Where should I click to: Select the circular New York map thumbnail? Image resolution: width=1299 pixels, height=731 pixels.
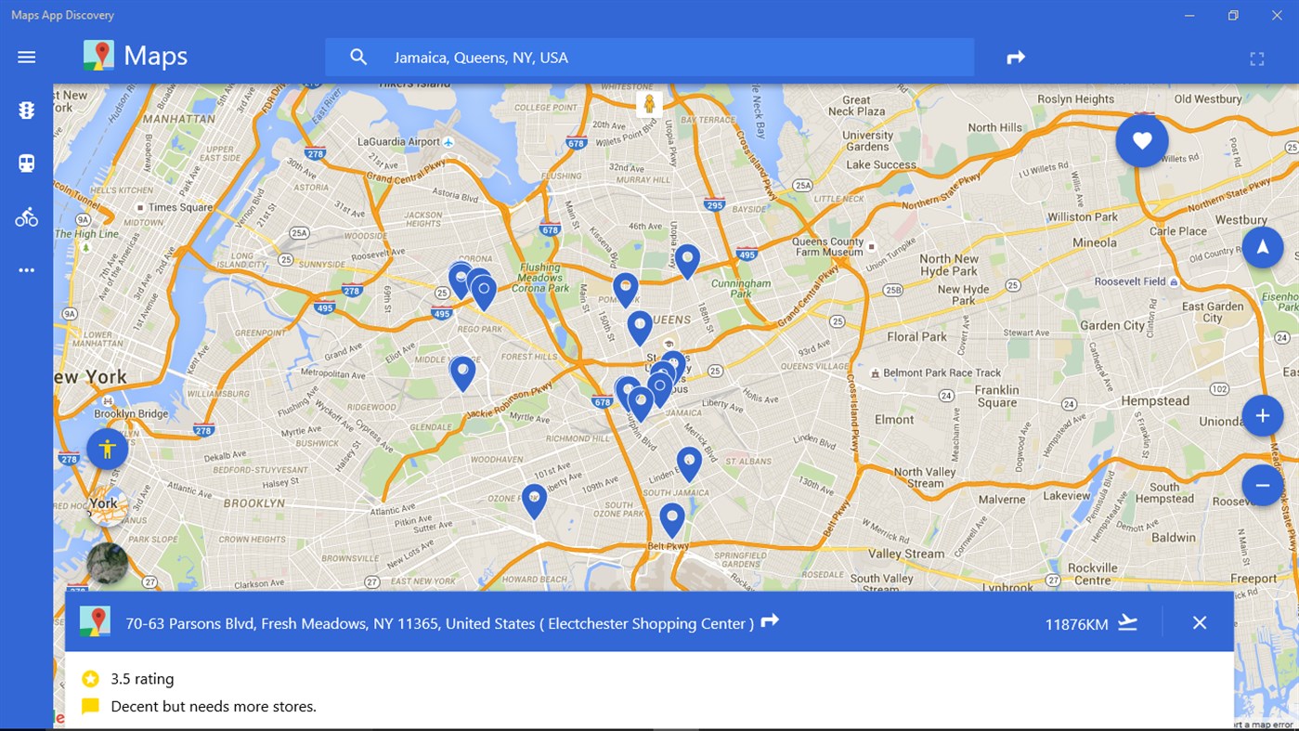(x=106, y=504)
